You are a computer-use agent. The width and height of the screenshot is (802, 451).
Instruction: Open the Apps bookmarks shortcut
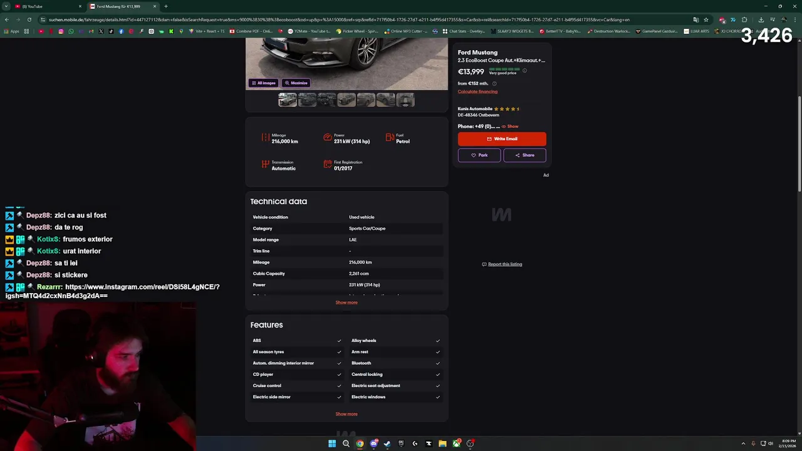pos(13,31)
